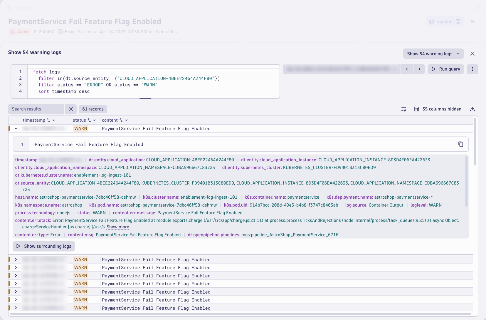Download the query results
This screenshot has width=486, height=320.
472,109
